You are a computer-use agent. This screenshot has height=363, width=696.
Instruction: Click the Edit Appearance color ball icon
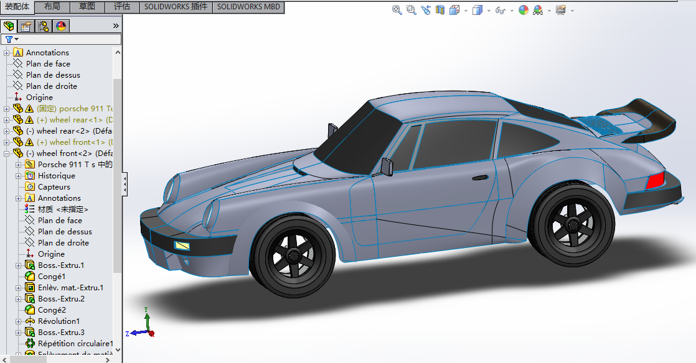tap(524, 10)
